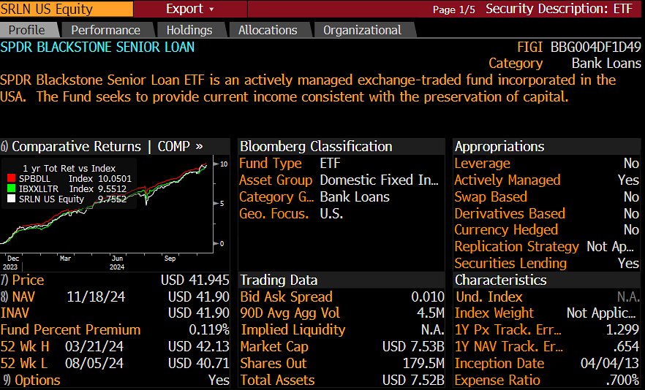Click the Implied Liquidity row
645x390 pixels.
pyautogui.click(x=342, y=330)
